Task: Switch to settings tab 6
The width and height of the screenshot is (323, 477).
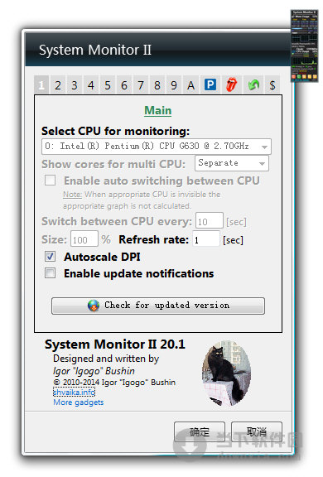Action: click(x=124, y=84)
